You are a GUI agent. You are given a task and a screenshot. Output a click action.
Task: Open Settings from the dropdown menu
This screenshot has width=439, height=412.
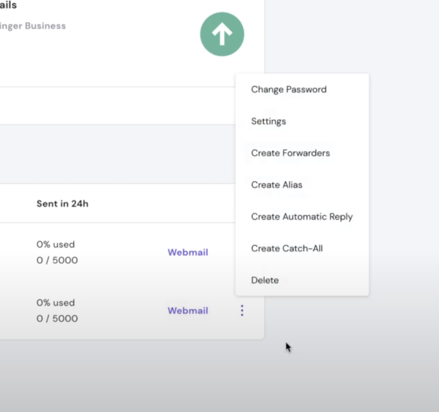268,121
